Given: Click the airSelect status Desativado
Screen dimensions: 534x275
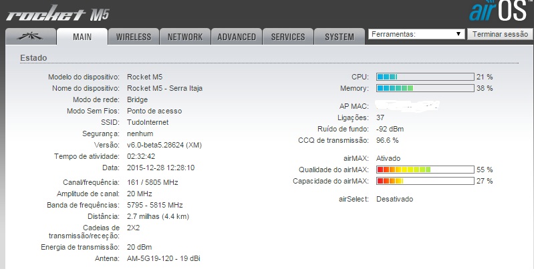Looking at the screenshot, I should pyautogui.click(x=395, y=199).
